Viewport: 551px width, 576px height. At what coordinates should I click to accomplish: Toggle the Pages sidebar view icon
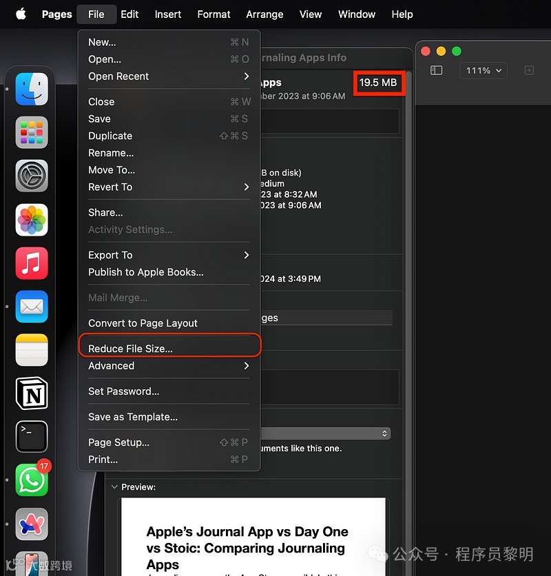click(436, 70)
